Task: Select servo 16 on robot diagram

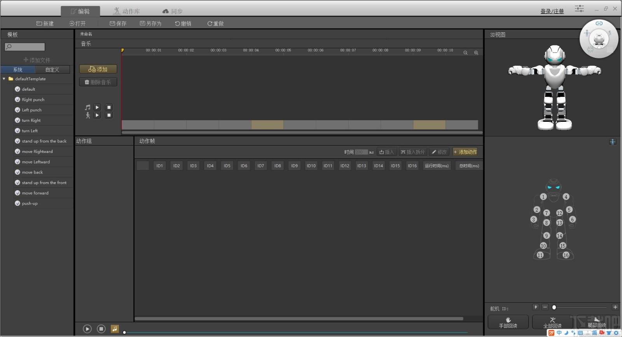Action: point(566,255)
